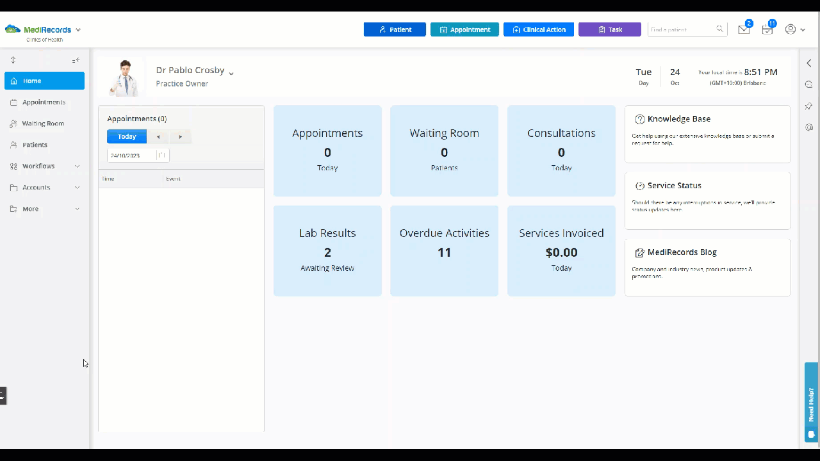Click the sidebar reorder up-down arrow icon

(13, 60)
